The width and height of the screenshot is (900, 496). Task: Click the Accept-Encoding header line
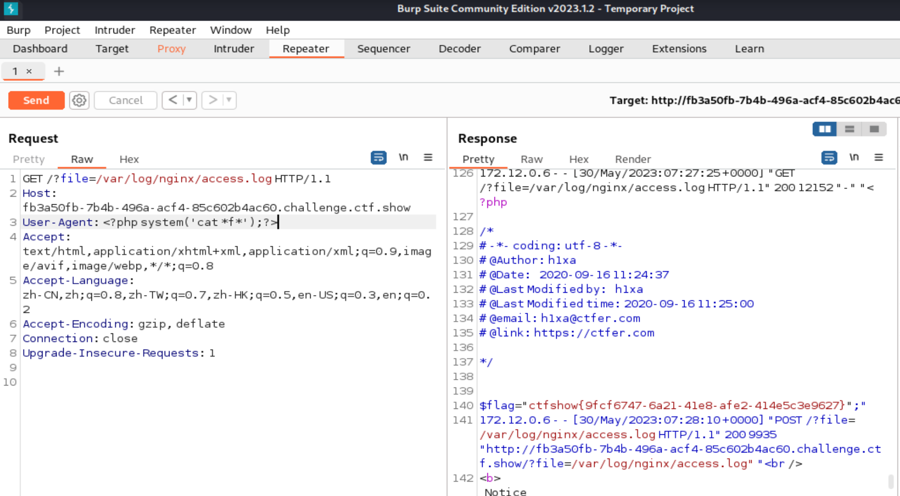click(124, 324)
